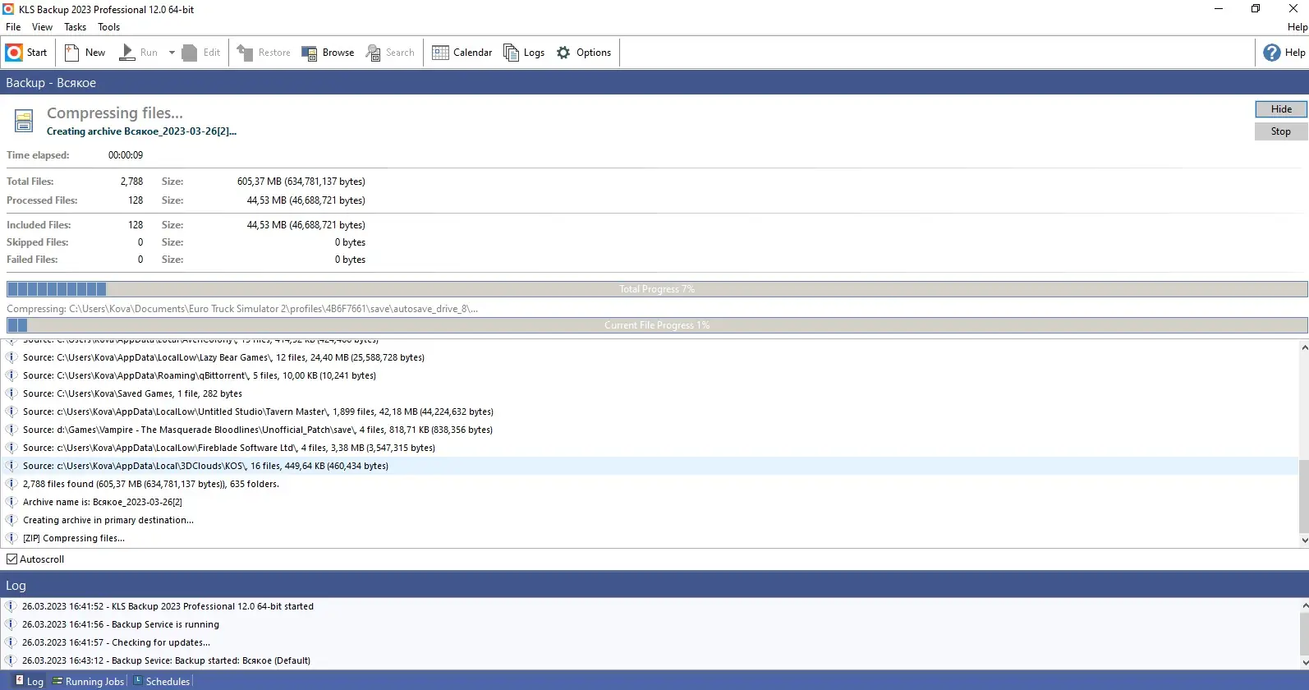Image resolution: width=1309 pixels, height=690 pixels.
Task: Click the Run toolbar icon
Action: coord(127,53)
